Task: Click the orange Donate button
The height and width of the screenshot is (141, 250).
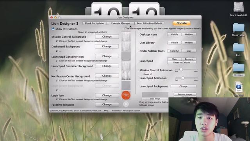Action: (181, 23)
